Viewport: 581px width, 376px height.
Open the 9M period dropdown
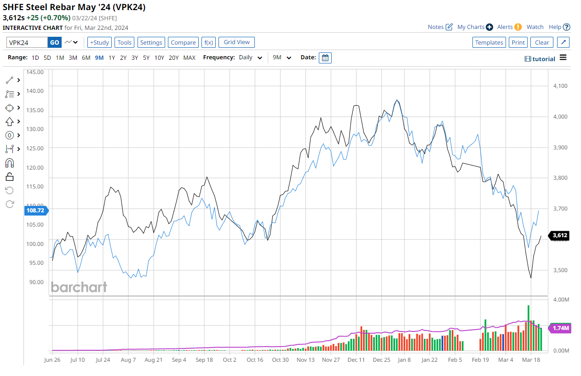[x=282, y=57]
